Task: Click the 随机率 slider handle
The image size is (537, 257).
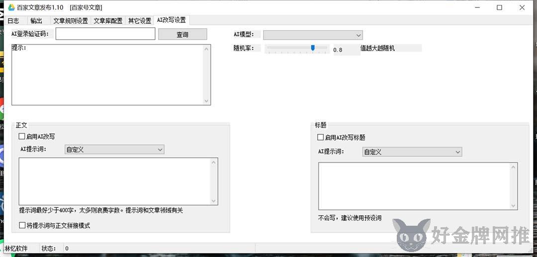Action: click(313, 48)
